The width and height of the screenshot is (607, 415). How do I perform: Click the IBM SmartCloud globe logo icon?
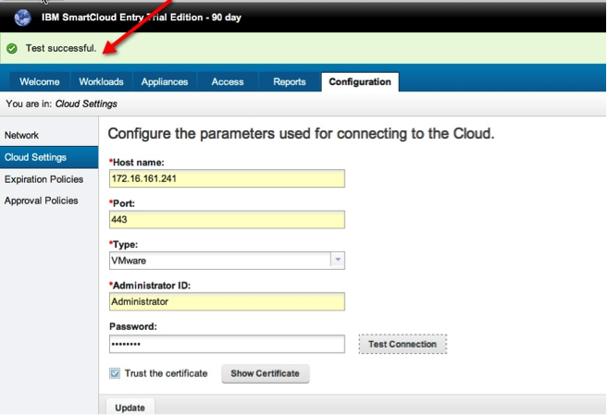(x=22, y=18)
